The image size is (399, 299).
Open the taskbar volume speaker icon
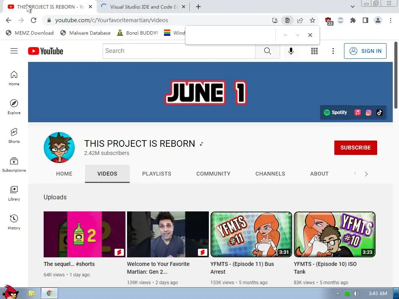tap(356, 294)
